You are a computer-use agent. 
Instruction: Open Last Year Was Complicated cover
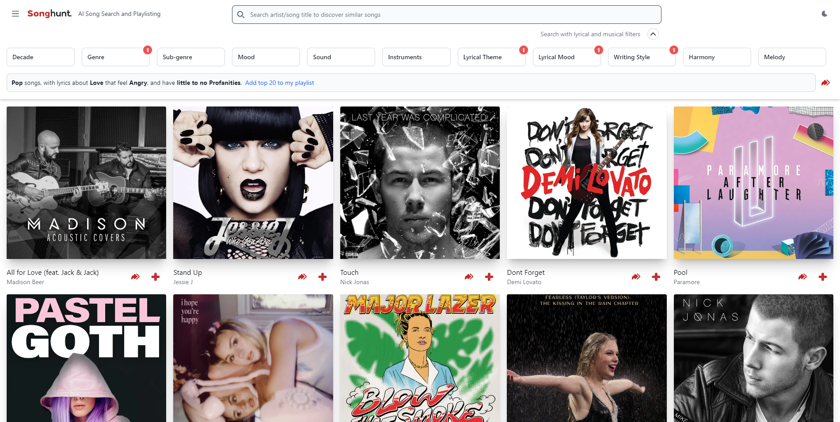(420, 182)
